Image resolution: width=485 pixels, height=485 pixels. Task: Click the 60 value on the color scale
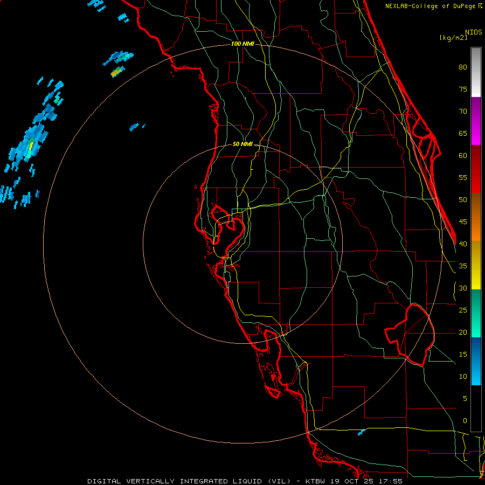[463, 156]
